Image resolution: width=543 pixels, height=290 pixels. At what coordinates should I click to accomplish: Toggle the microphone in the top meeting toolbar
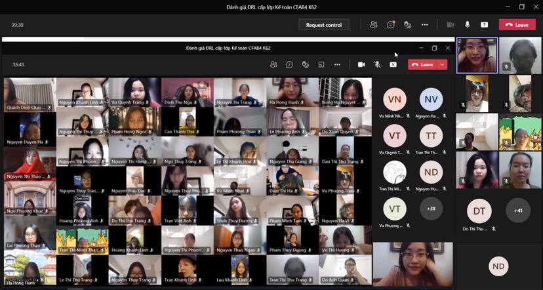[468, 25]
